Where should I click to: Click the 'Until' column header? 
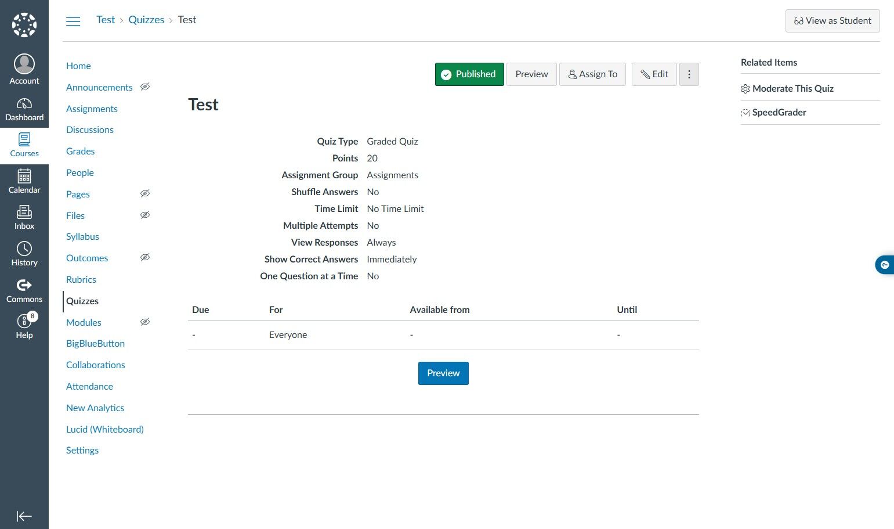627,310
